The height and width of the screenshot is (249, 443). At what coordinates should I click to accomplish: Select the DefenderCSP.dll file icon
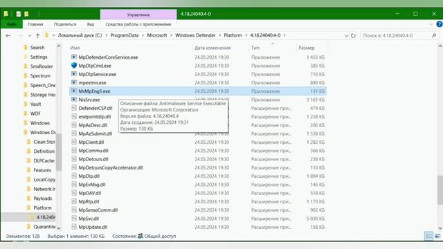click(74, 108)
